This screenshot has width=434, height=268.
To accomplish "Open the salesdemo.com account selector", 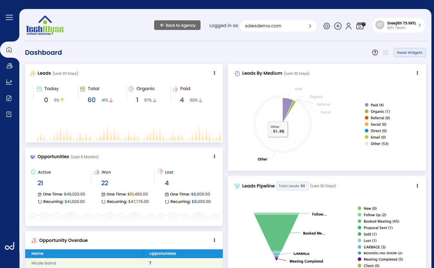I will [x=278, y=26].
